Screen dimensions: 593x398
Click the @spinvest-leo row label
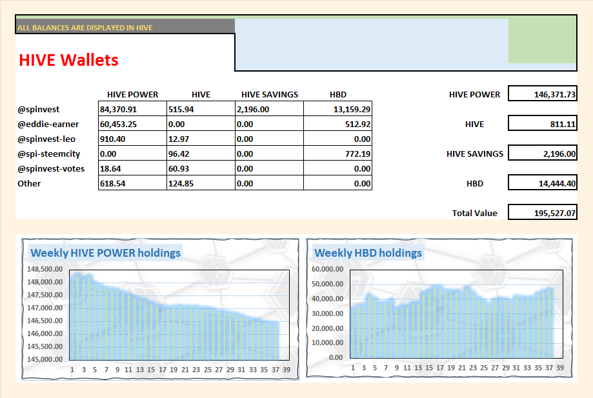coord(46,139)
